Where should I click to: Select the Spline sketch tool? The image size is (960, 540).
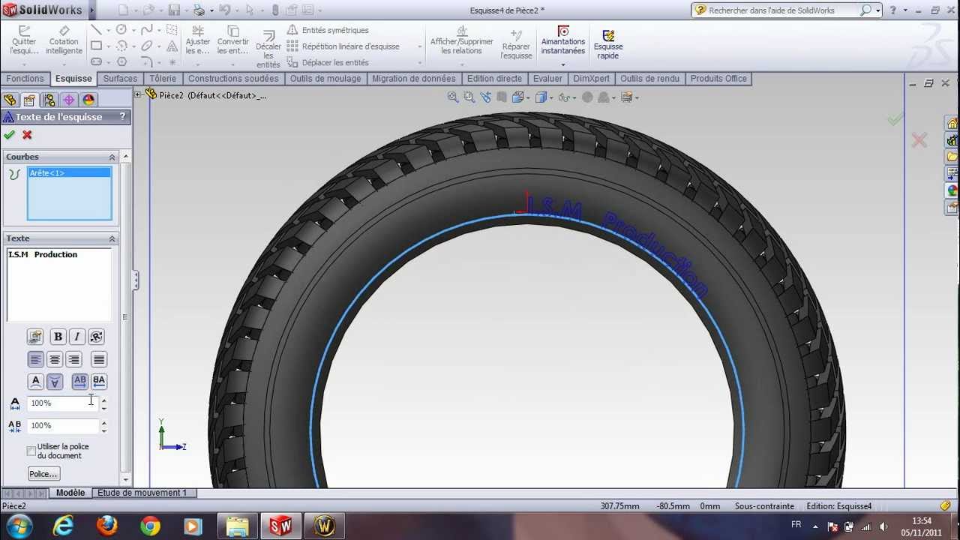147,30
